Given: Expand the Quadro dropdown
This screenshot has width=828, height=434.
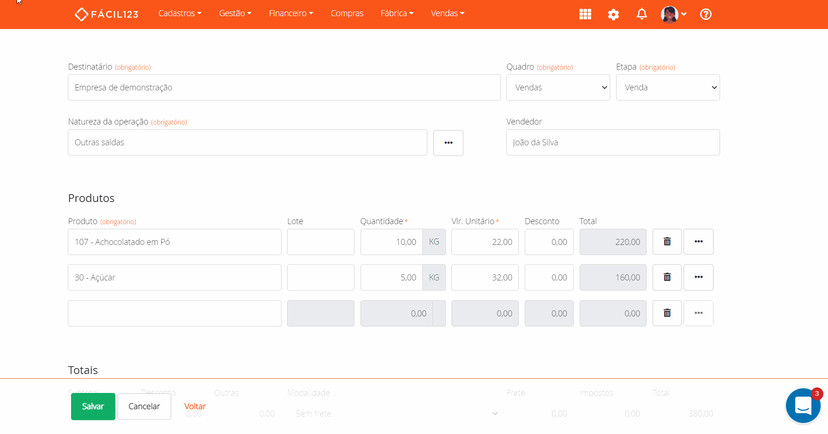Looking at the screenshot, I should 558,88.
